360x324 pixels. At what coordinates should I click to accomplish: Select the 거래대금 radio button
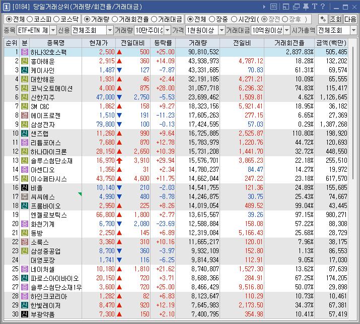(154, 19)
